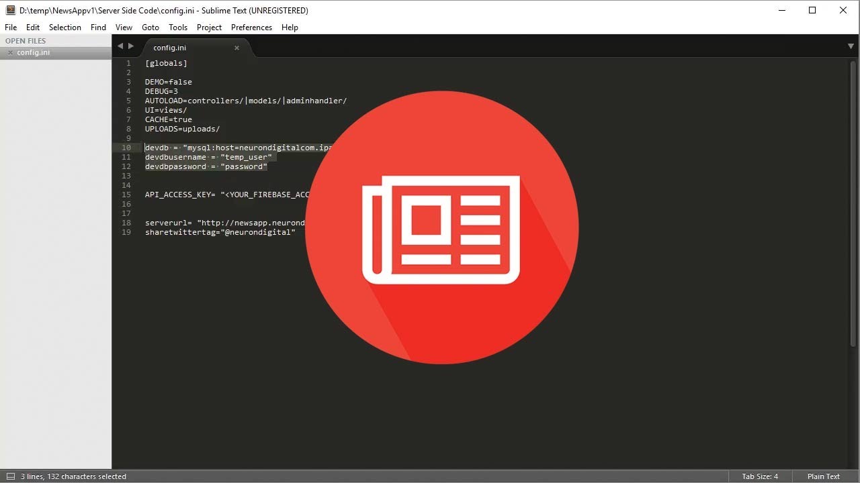Change the Plain Text syntax selector

[824, 476]
